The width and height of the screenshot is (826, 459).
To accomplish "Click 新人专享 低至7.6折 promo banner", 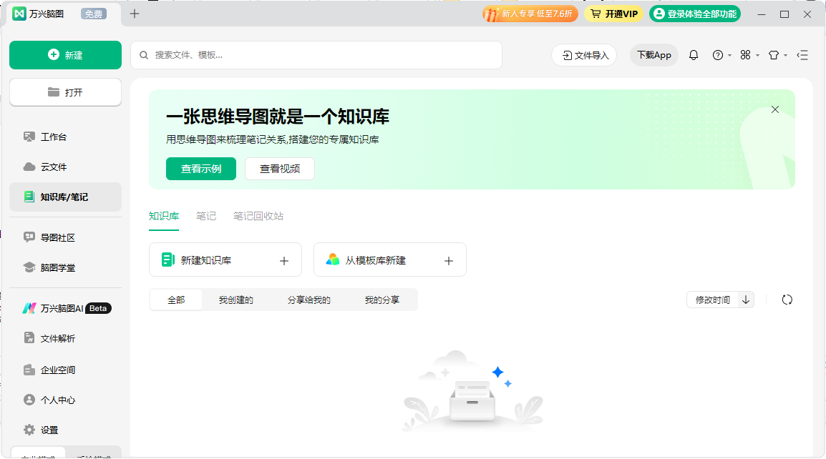I will [530, 14].
